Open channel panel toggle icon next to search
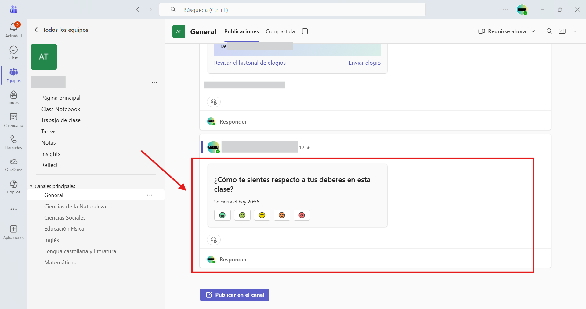The width and height of the screenshot is (586, 309). 562,31
